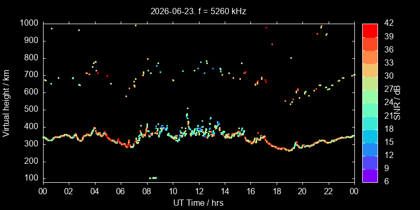Click the blue 12-15 dB colorbar band

[370, 150]
